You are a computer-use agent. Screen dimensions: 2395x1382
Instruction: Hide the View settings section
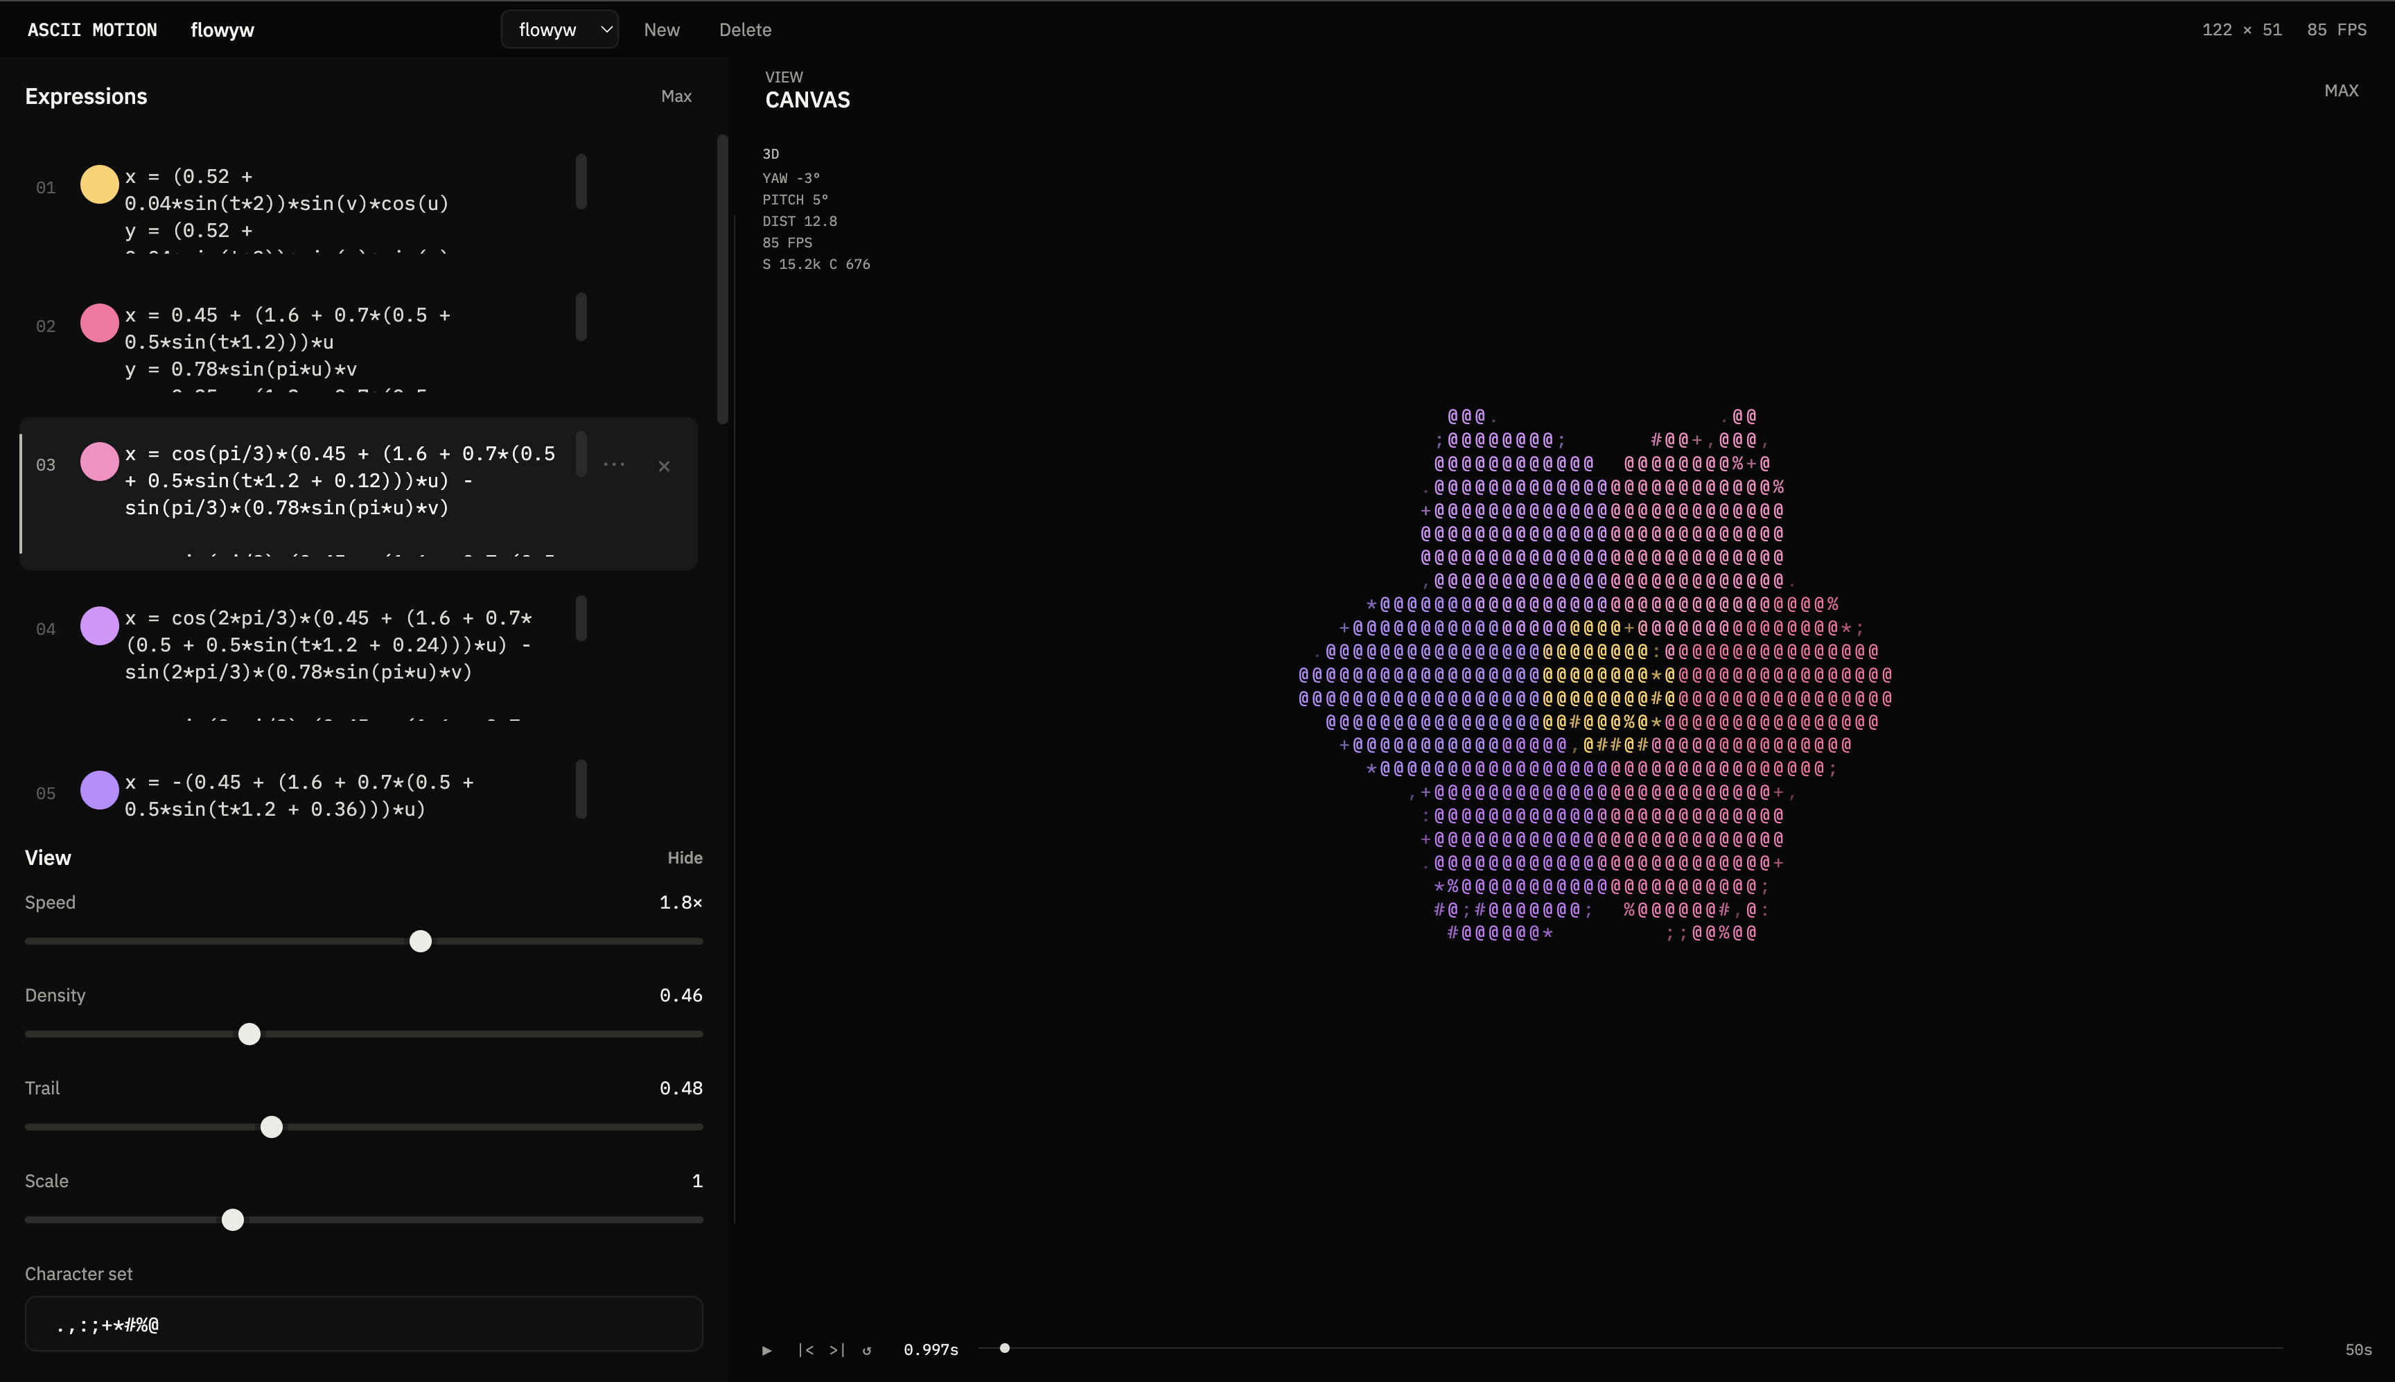click(x=685, y=858)
